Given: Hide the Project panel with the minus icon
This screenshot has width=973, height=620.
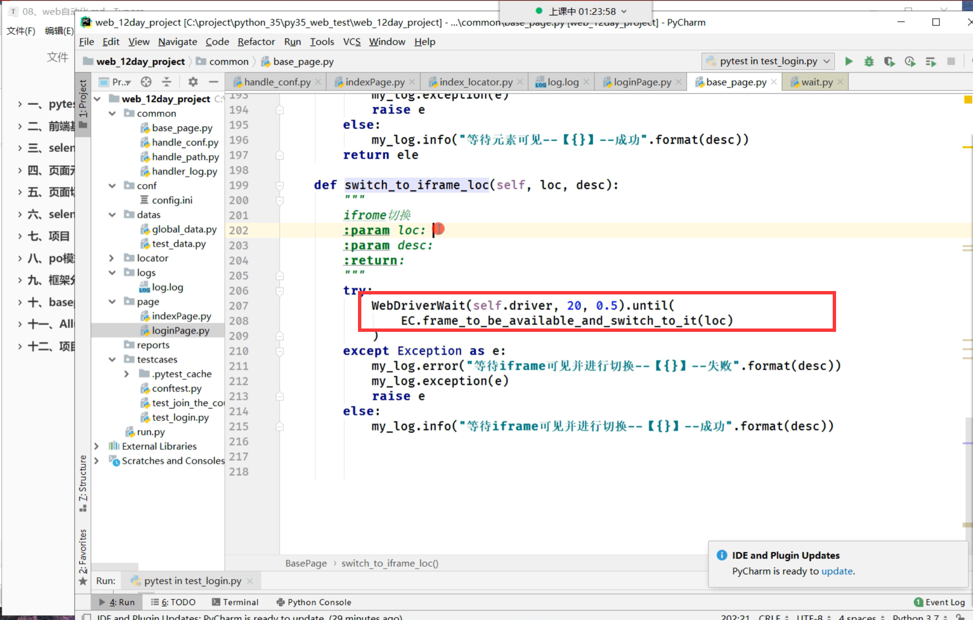Looking at the screenshot, I should 213,82.
